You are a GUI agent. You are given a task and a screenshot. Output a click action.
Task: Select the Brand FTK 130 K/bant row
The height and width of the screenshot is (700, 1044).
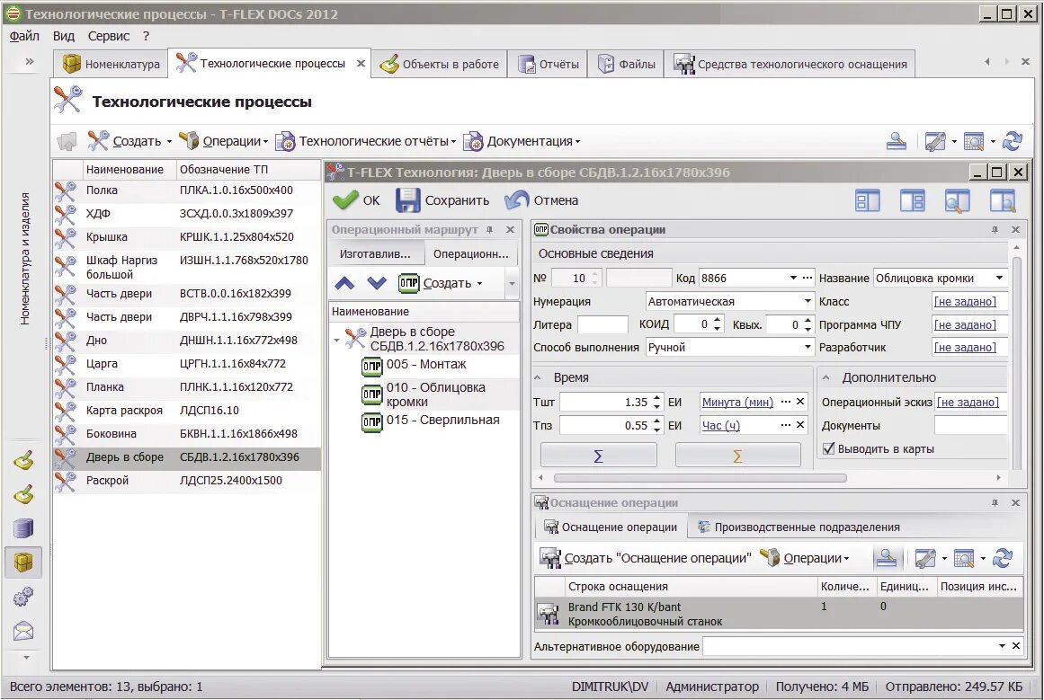pos(779,614)
